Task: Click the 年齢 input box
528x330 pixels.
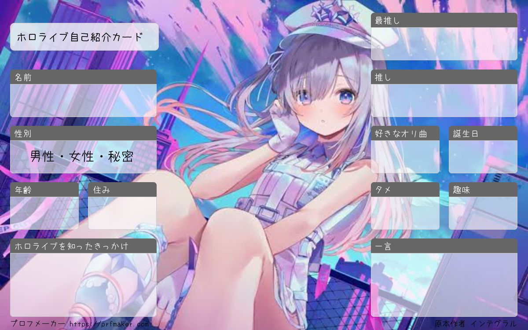Action: click(x=44, y=213)
